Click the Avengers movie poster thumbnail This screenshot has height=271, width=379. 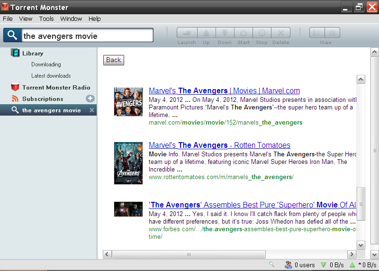pos(128,163)
